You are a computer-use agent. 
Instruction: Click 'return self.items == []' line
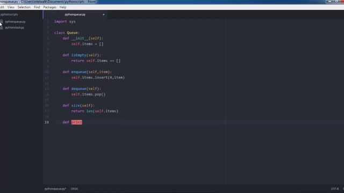pos(96,61)
